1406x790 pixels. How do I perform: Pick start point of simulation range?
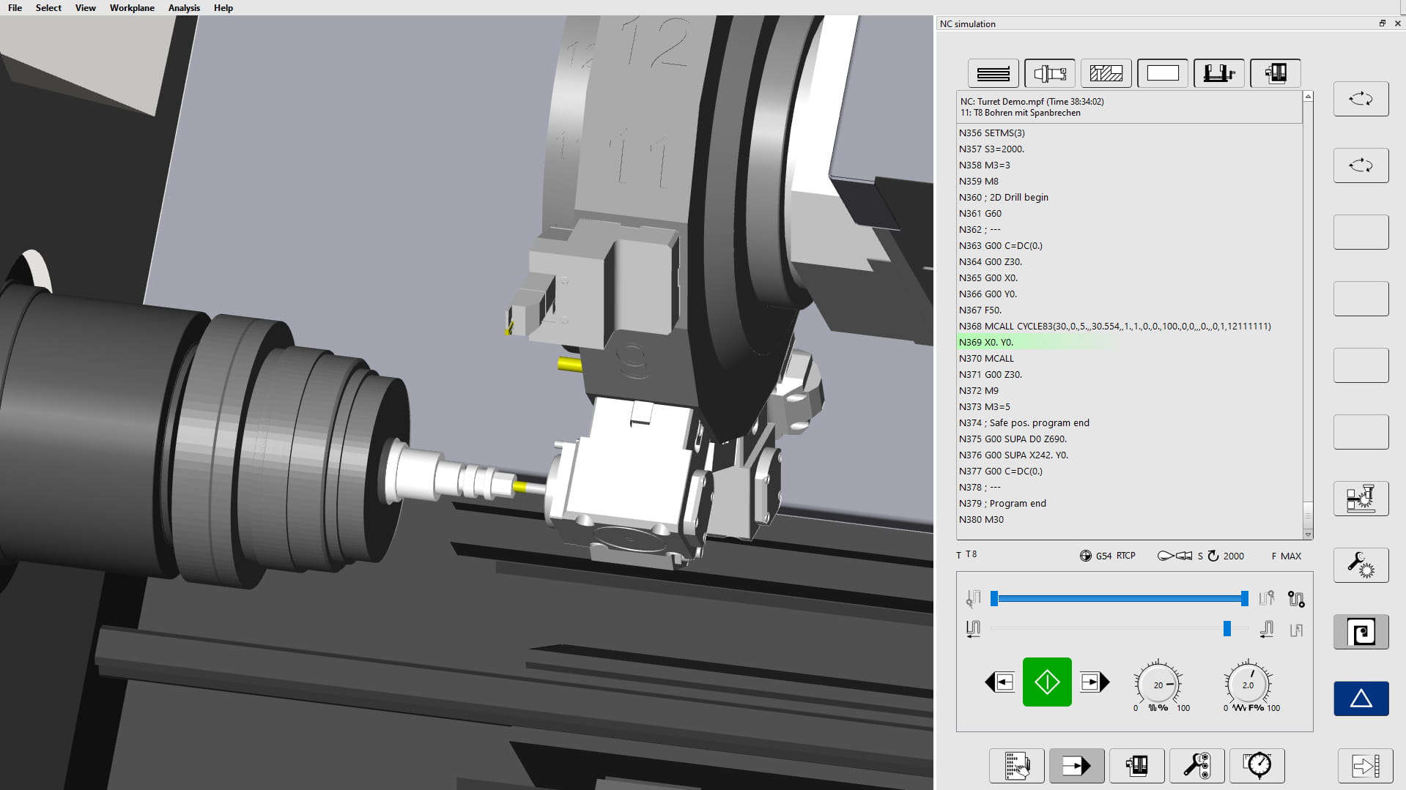click(x=973, y=599)
